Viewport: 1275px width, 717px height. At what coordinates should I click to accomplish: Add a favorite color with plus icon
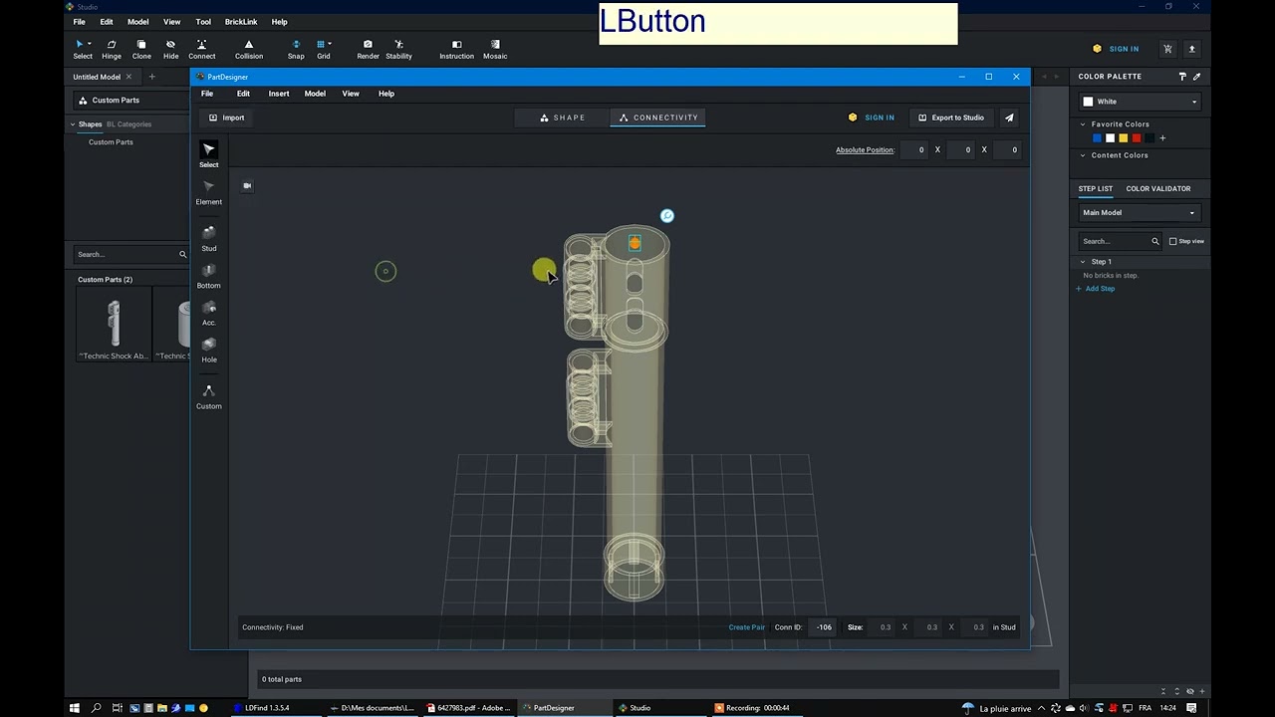[x=1162, y=138]
